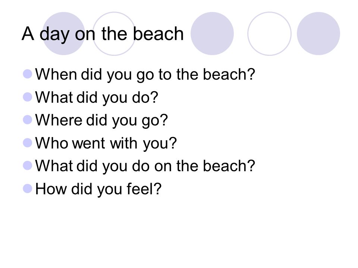Click the bullet beside 'Where did you go?'

[x=28, y=119]
